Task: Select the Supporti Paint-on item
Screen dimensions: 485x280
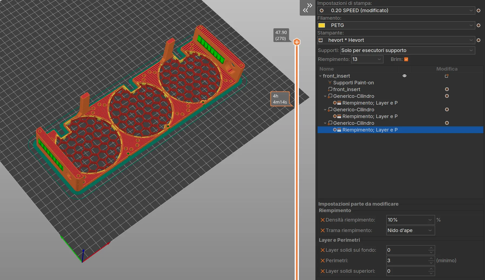Action: pyautogui.click(x=353, y=83)
